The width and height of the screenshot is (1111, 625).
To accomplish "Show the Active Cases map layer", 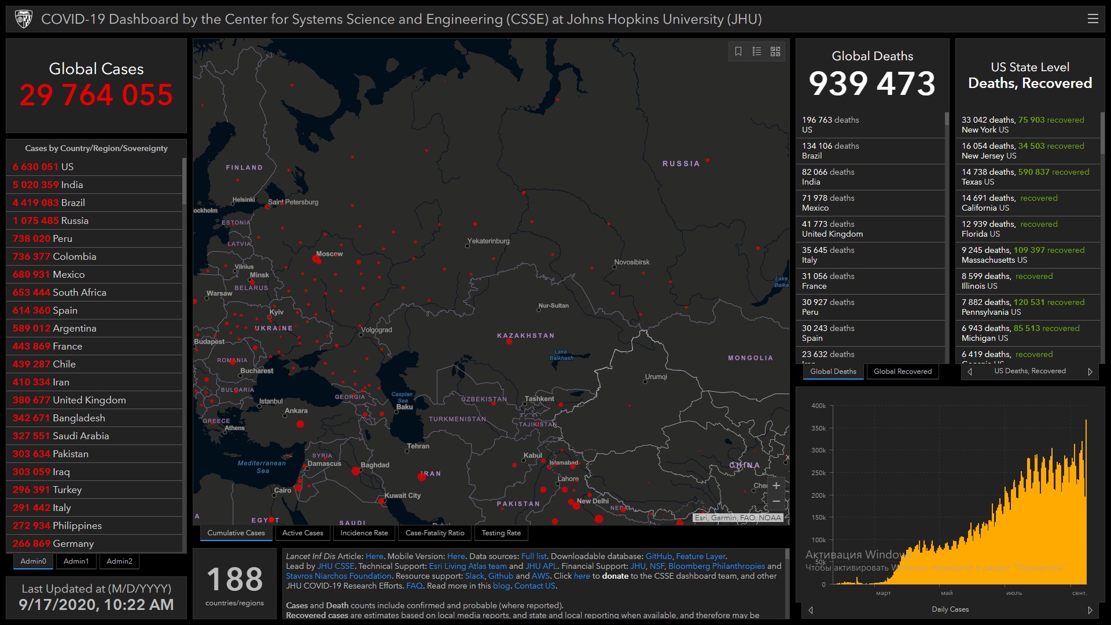I will 303,533.
